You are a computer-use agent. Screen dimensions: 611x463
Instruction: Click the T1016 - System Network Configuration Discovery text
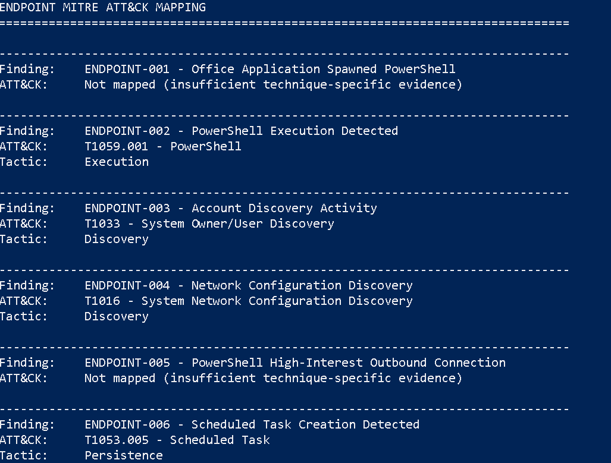249,301
